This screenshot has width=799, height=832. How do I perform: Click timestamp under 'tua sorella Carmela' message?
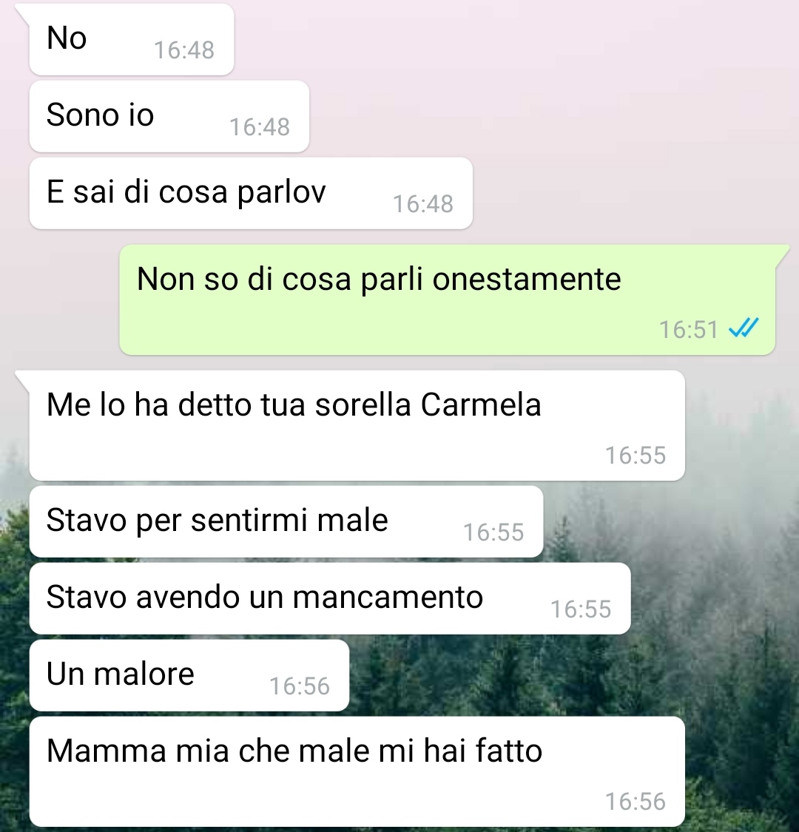636,456
